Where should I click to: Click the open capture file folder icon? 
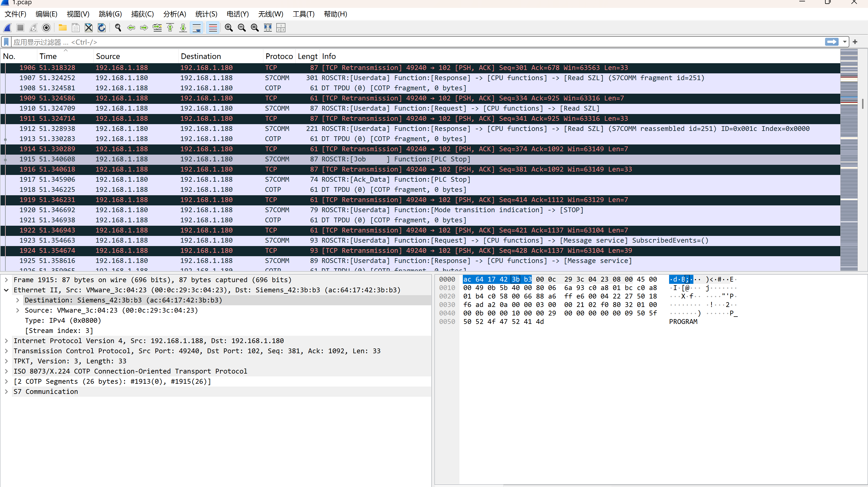click(x=62, y=28)
